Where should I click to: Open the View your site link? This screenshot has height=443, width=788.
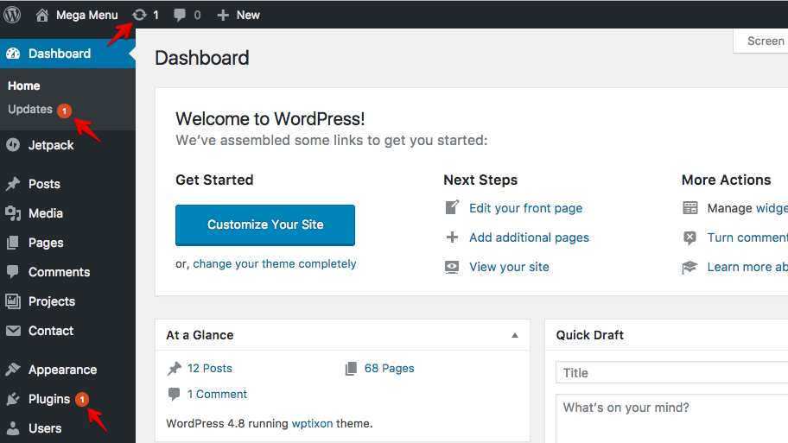click(509, 267)
